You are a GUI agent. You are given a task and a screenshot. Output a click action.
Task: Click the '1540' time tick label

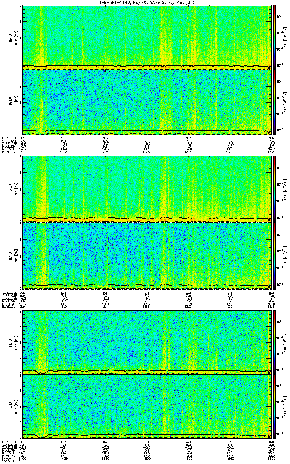coord(230,459)
